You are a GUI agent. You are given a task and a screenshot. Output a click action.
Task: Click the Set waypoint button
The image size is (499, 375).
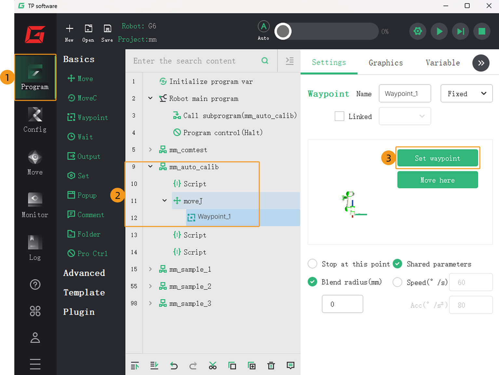click(438, 158)
